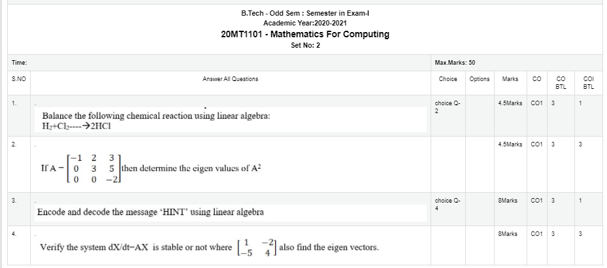Click the 3x3 matrix A in question 2
This screenshot has width=607, height=268.
[x=94, y=169]
